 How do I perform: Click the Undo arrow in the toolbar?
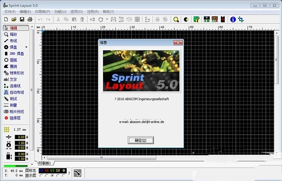click(40, 19)
